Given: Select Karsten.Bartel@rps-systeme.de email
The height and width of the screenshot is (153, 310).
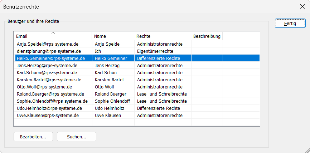Looking at the screenshot, I should point(49,80).
